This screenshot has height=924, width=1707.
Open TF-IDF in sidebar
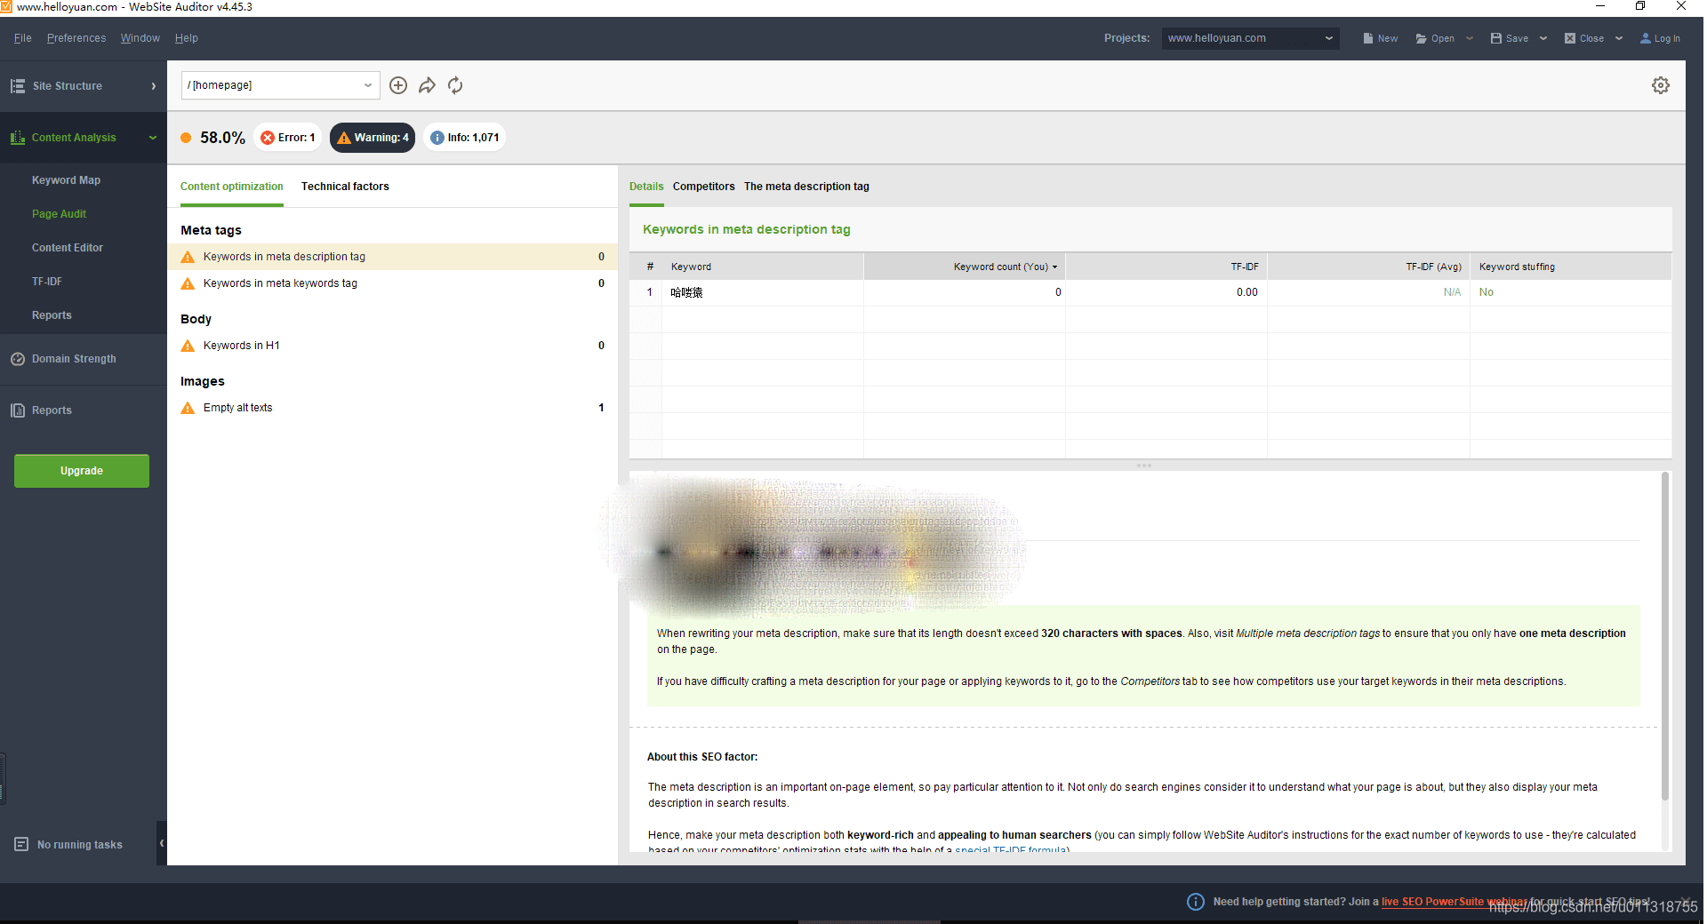click(x=47, y=282)
